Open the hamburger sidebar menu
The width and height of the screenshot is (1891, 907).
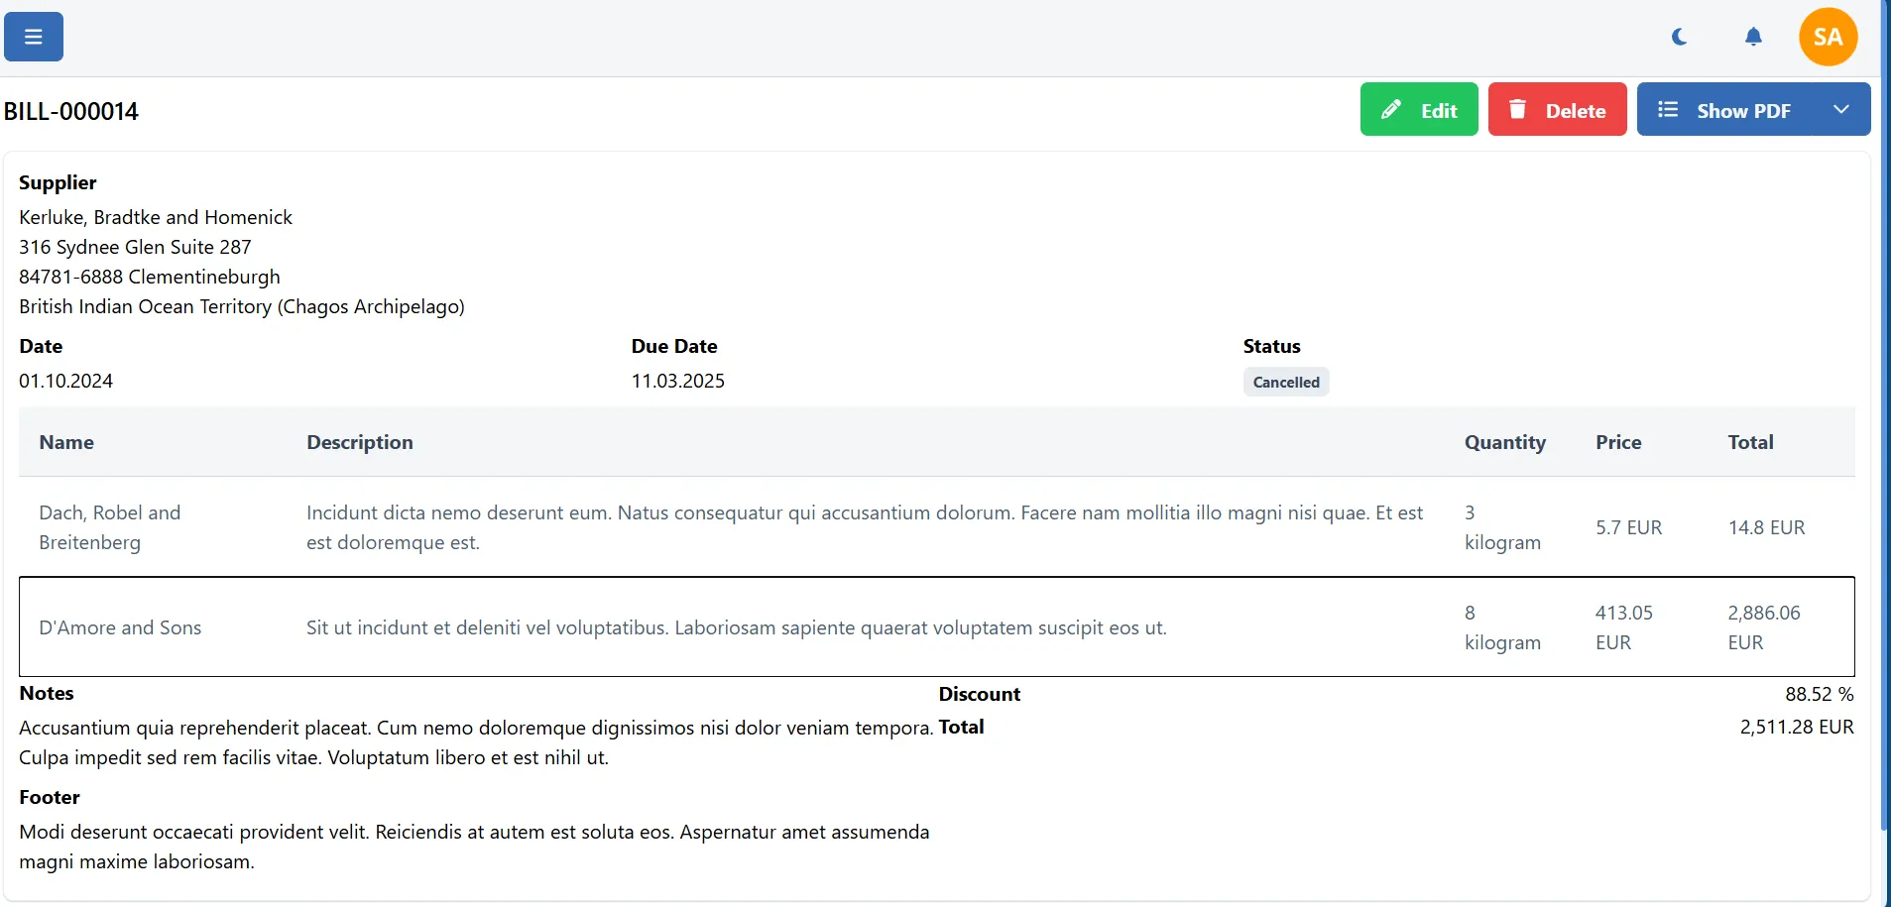[34, 37]
